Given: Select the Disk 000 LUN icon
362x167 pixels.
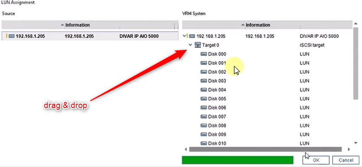Looking at the screenshot, I should tap(204, 54).
